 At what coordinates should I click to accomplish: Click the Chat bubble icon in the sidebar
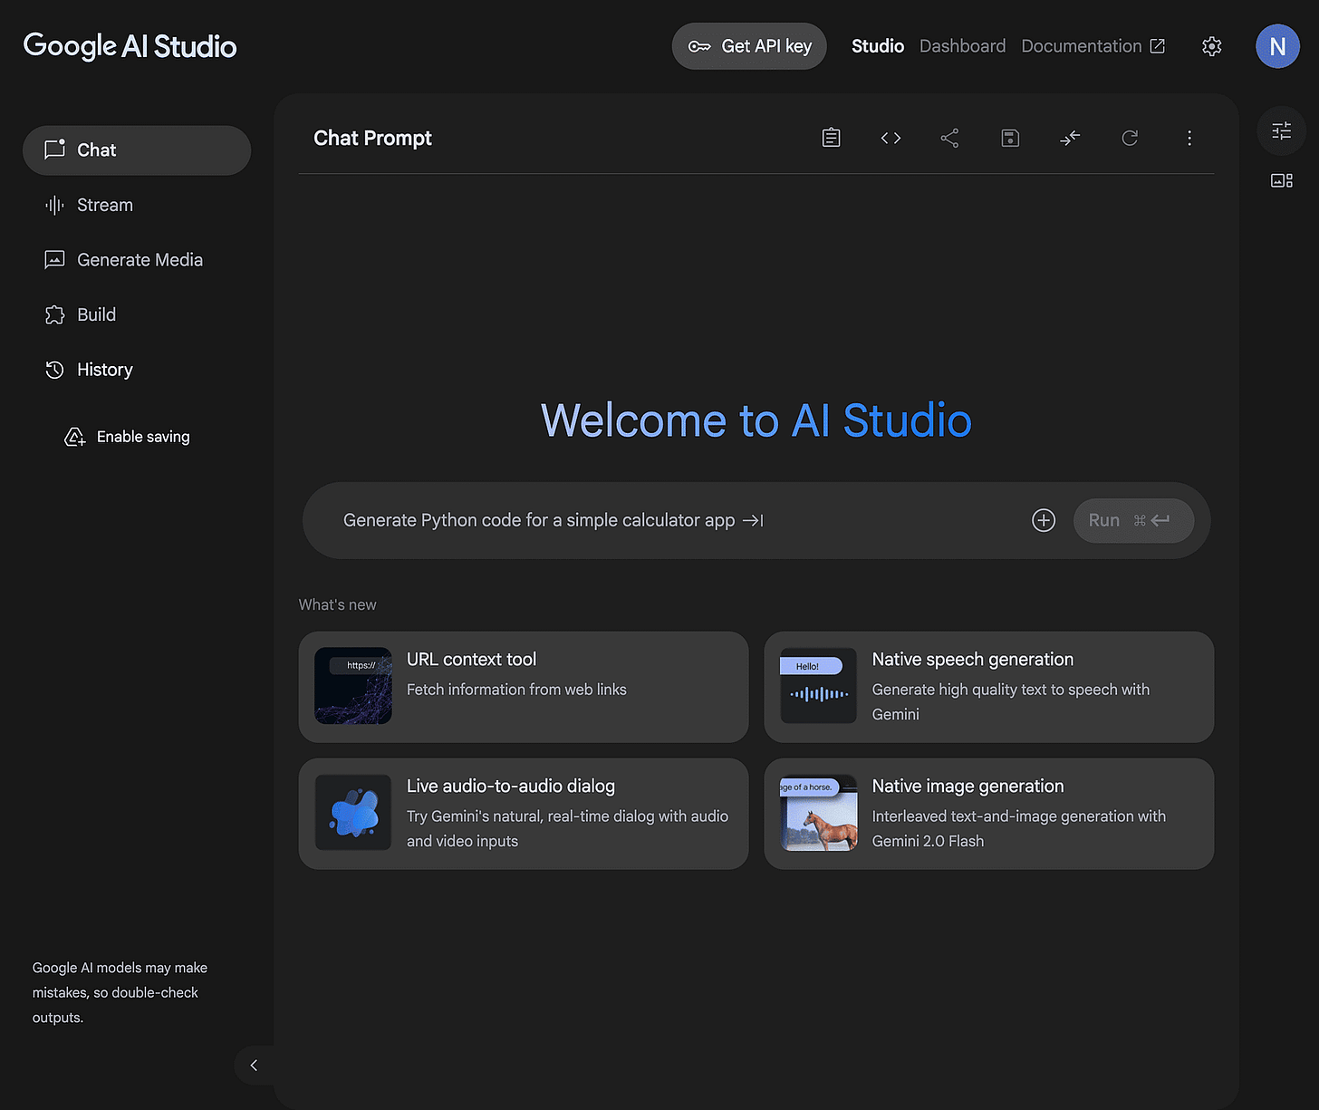tap(55, 150)
